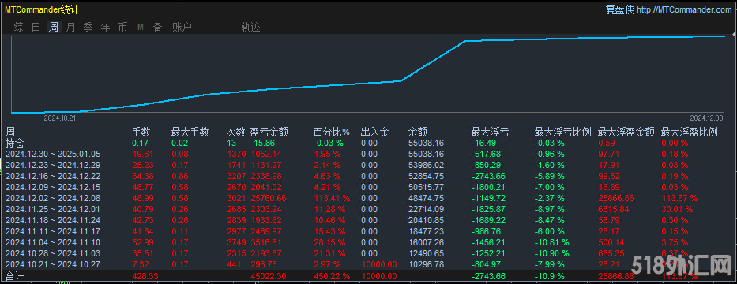Click the percentage value 113.41 %
This screenshot has height=284, width=737.
point(332,198)
